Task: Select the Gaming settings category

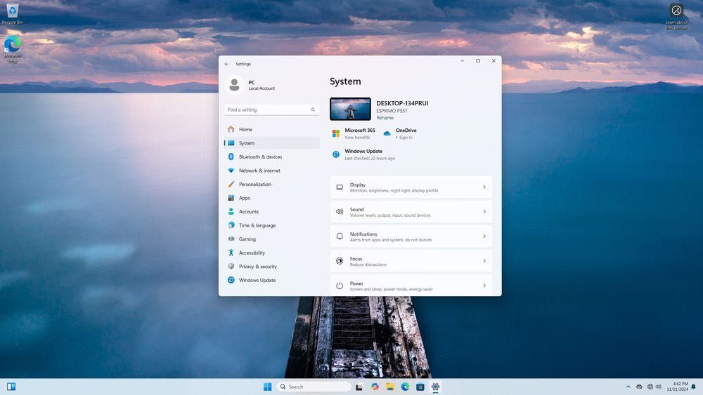Action: click(271, 239)
